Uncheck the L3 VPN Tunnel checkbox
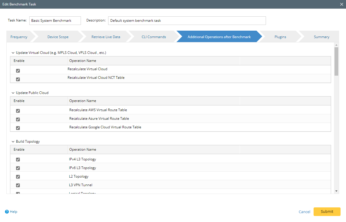 pos(18,185)
